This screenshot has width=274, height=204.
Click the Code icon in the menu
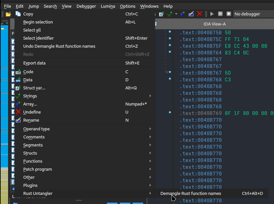(x=18, y=72)
